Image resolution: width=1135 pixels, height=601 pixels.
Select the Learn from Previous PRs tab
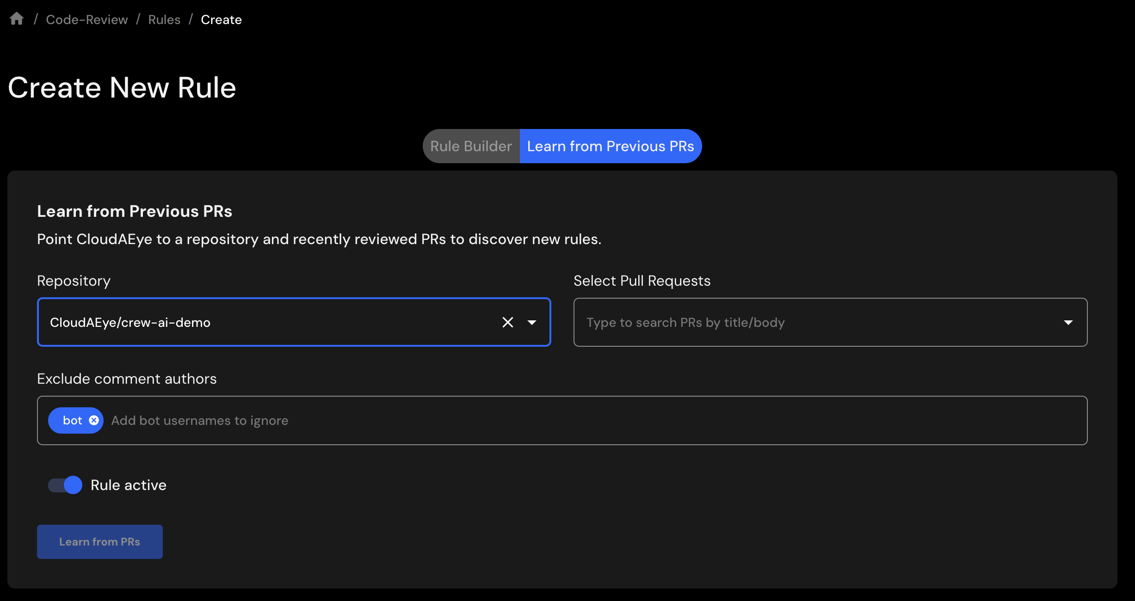click(610, 146)
